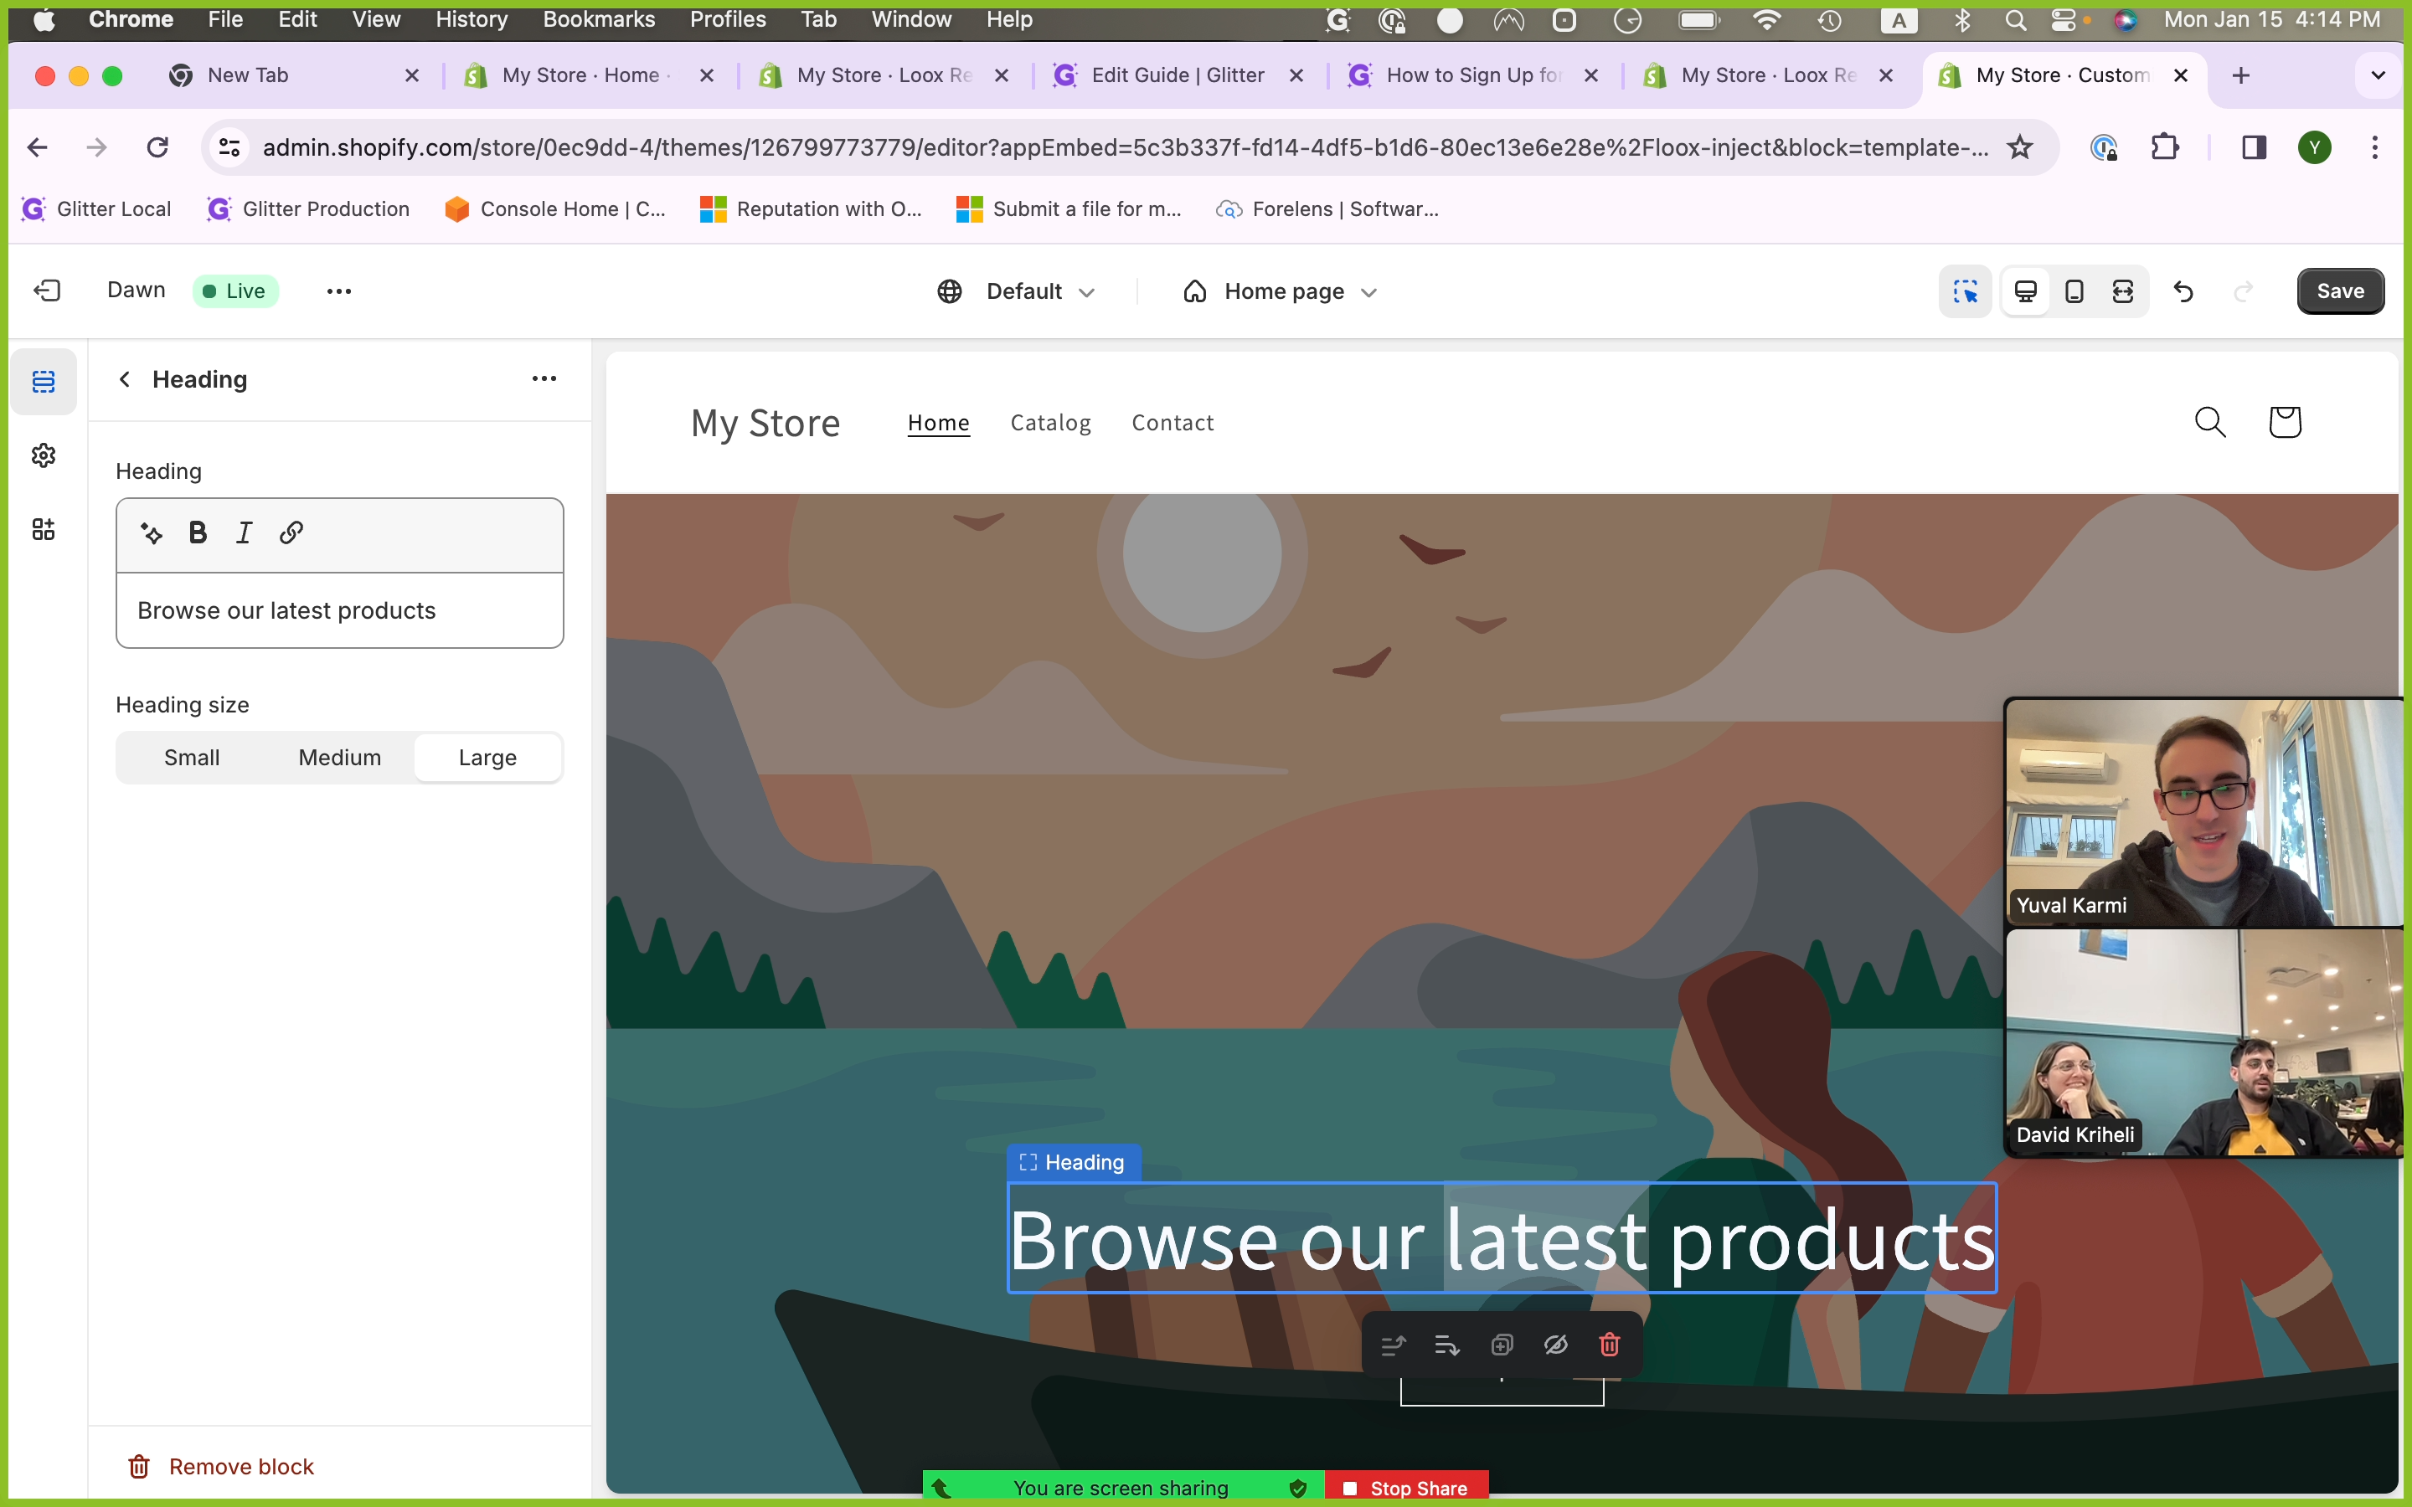
Task: Open the Home page template dropdown
Action: [x=1281, y=291]
